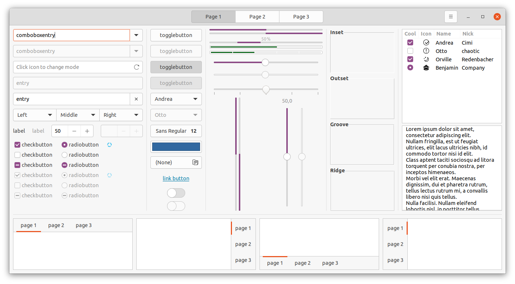515x284 pixels.
Task: Click the horizontal slider handle with tick marks
Action: [x=266, y=90]
